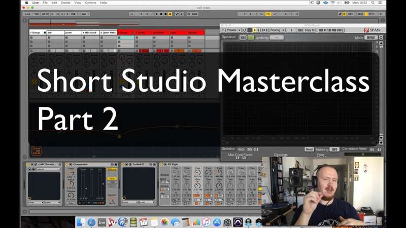Click the Link button
Viewport: 406px width, 228px height.
(28, 14)
